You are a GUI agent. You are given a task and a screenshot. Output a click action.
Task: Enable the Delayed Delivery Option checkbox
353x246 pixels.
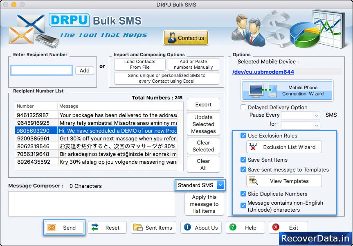click(243, 107)
